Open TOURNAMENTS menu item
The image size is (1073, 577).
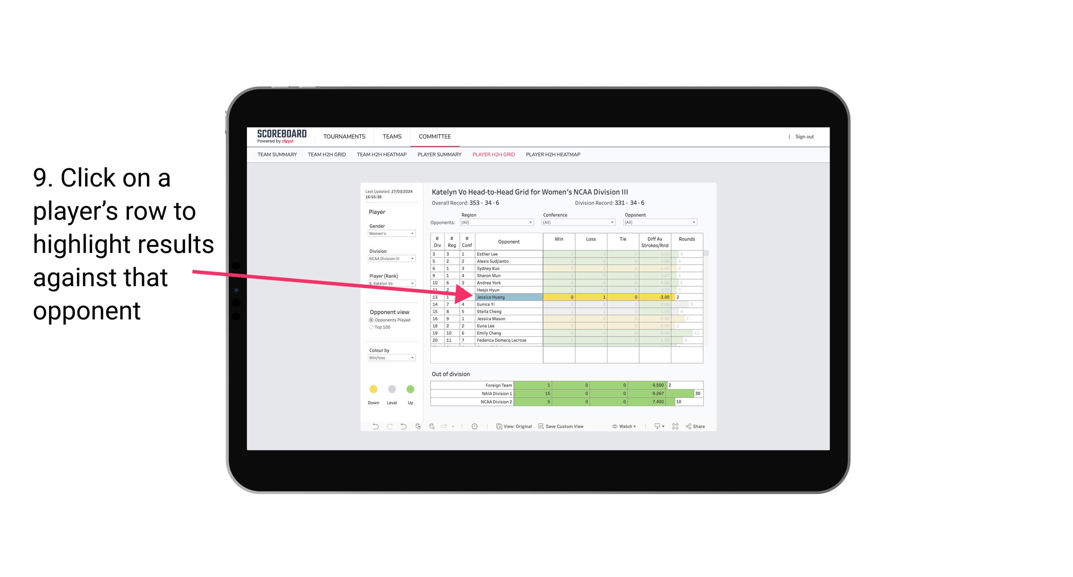[x=344, y=137]
